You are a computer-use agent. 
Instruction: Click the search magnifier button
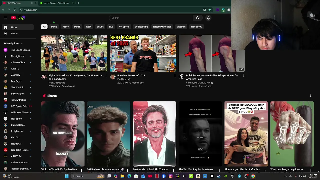tap(198, 18)
